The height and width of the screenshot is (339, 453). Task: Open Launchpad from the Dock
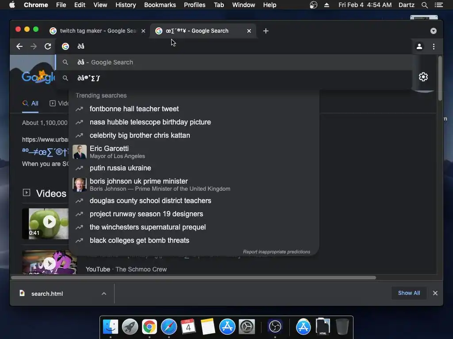(x=130, y=327)
